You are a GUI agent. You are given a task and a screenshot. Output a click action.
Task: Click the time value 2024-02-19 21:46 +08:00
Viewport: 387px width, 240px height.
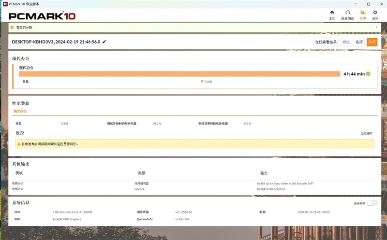(x=313, y=212)
